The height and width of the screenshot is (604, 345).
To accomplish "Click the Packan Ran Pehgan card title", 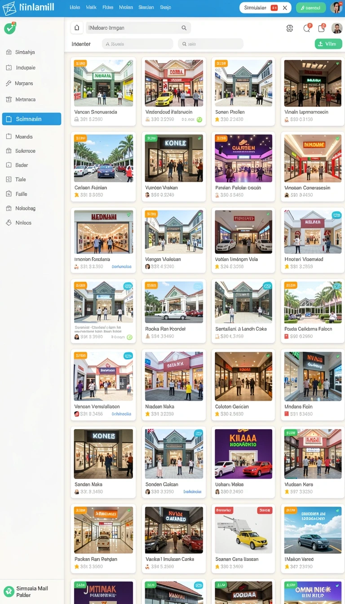I will 96,560.
